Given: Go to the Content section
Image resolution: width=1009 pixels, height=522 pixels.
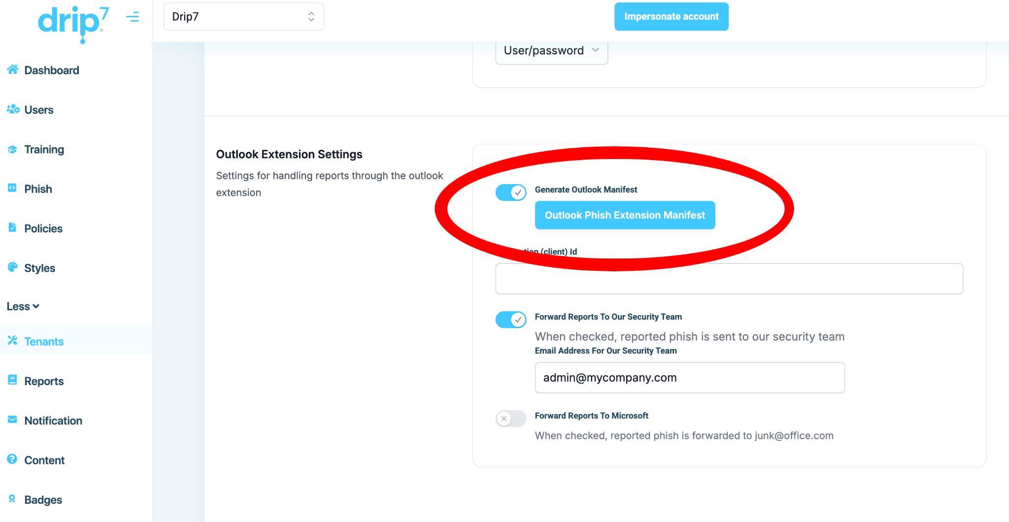Looking at the screenshot, I should 44,460.
